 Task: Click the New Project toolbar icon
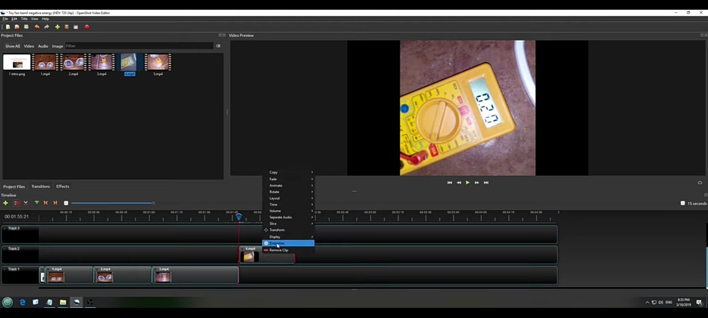(x=8, y=27)
